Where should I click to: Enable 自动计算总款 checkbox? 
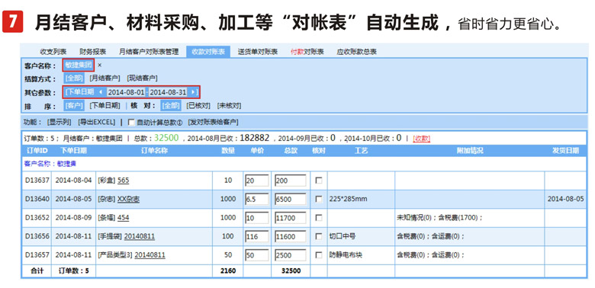(x=131, y=122)
